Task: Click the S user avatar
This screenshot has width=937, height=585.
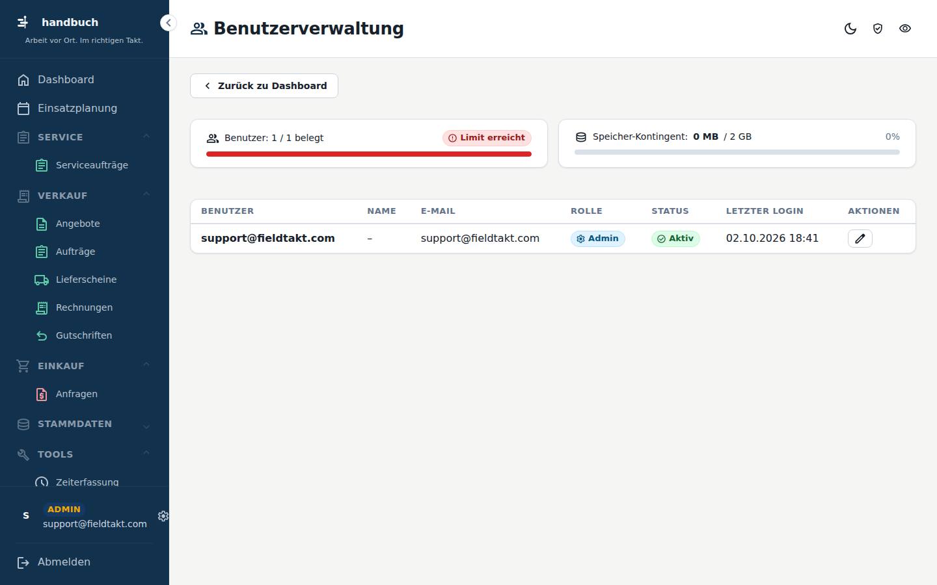Action: coord(26,515)
